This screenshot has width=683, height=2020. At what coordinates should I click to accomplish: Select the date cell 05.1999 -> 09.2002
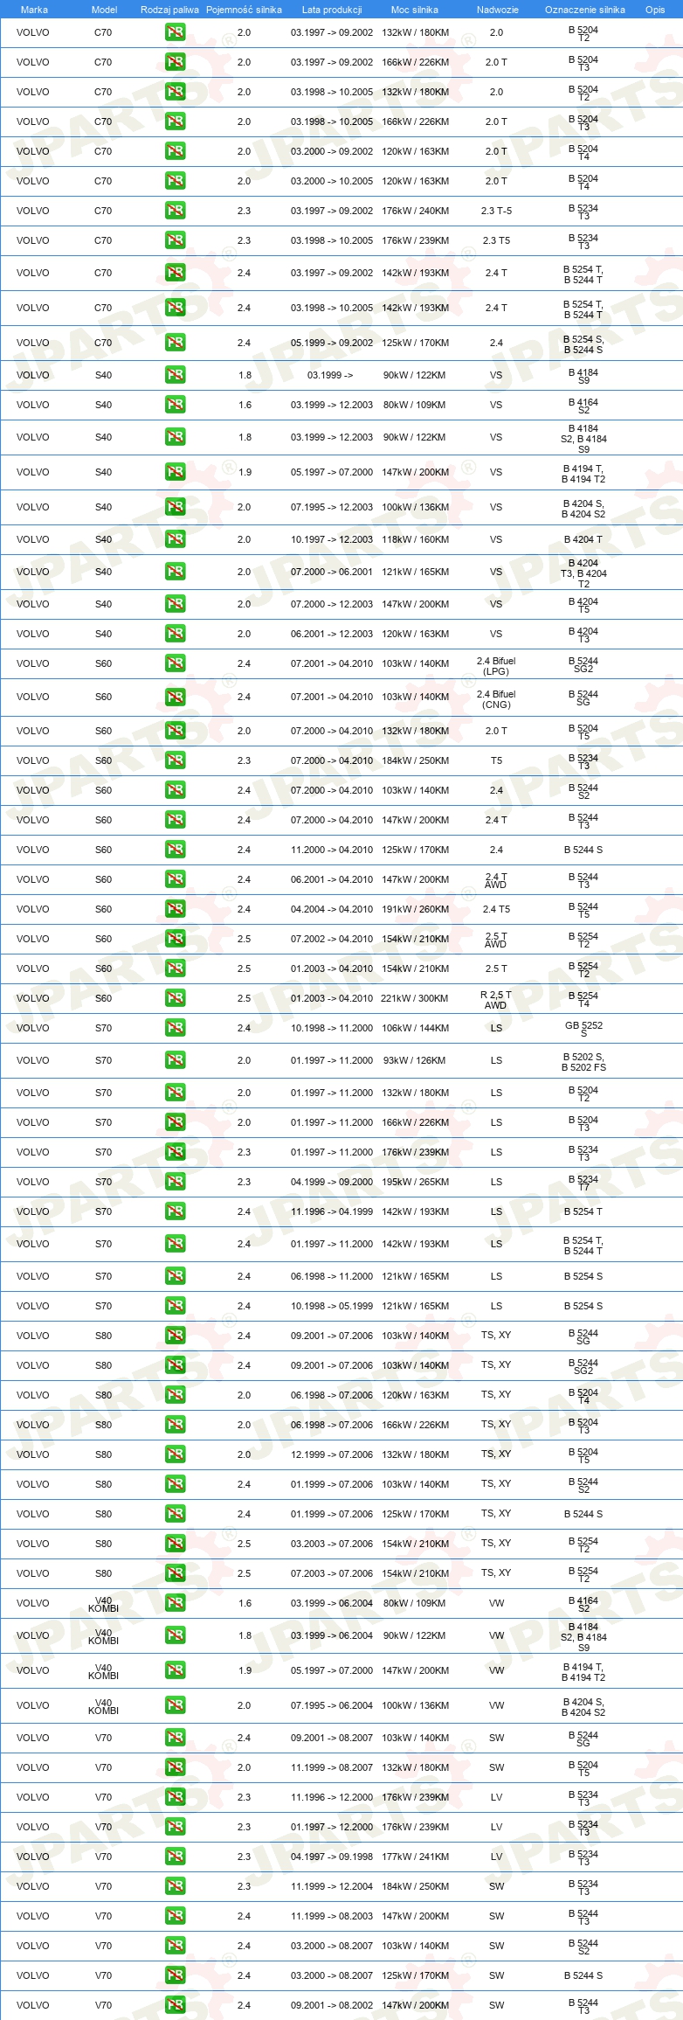click(332, 343)
